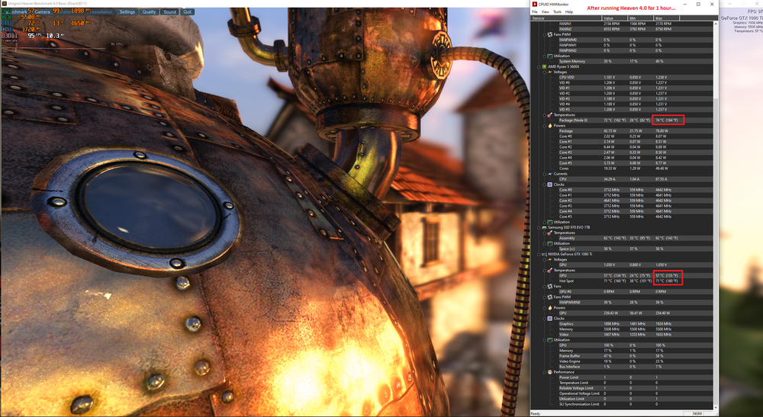The height and width of the screenshot is (417, 763).
Task: Toggle Heaven Sound button
Action: tap(170, 11)
